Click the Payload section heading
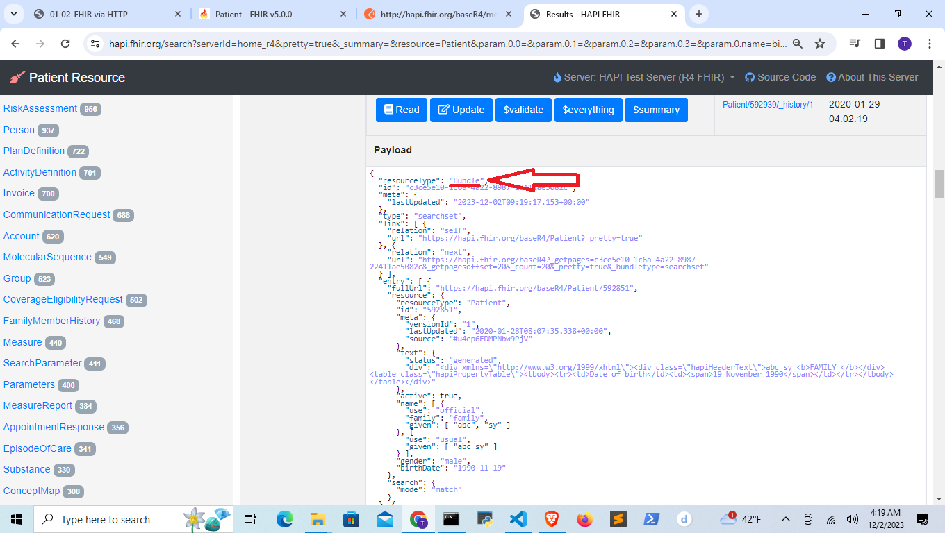945x533 pixels. tap(393, 150)
